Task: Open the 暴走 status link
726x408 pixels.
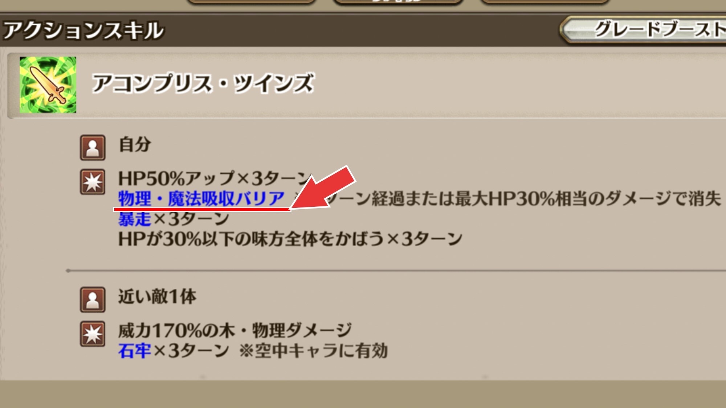Action: (134, 219)
